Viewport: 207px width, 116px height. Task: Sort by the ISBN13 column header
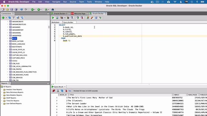tap(177, 95)
